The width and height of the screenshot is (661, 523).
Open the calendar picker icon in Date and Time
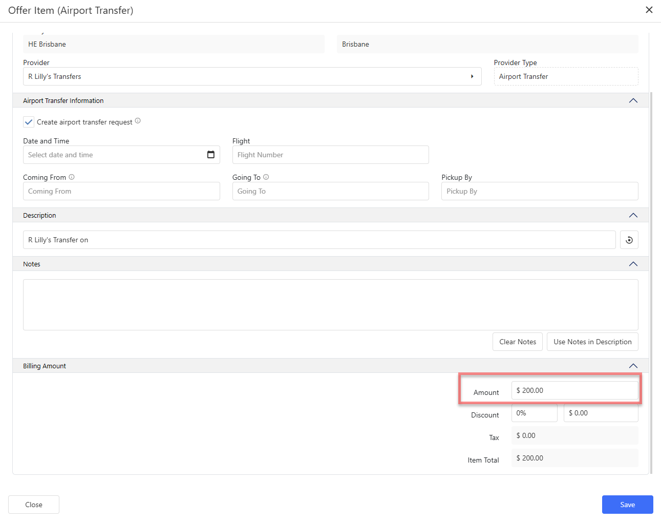click(210, 155)
